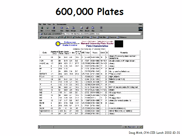This screenshot has height=136, width=182.
Task: Open the Directories bookmark folder
Action: 111,37
